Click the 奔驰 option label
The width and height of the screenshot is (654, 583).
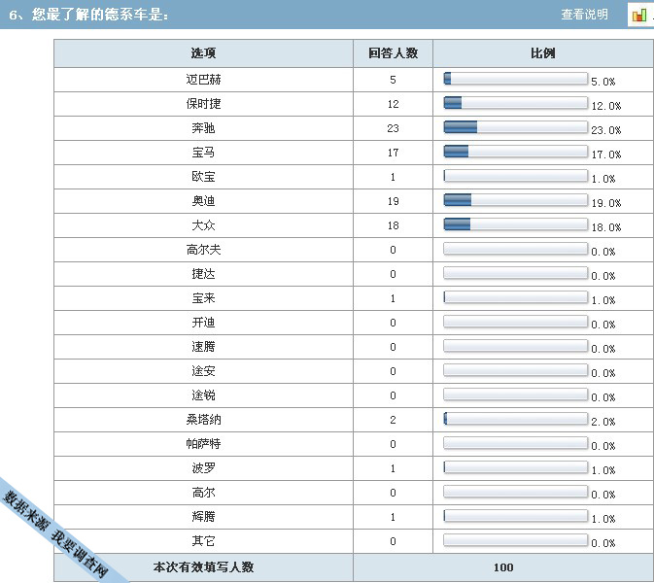point(203,128)
